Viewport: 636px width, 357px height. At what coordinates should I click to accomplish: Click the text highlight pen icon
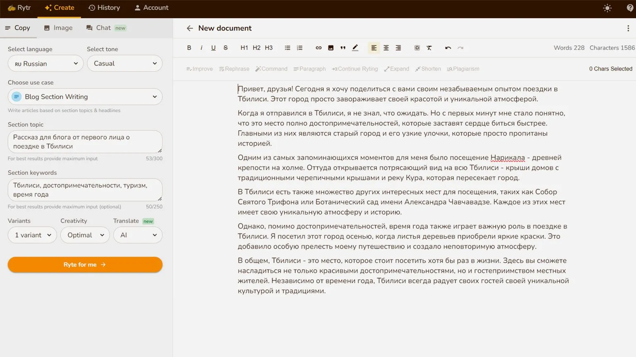[x=355, y=48]
